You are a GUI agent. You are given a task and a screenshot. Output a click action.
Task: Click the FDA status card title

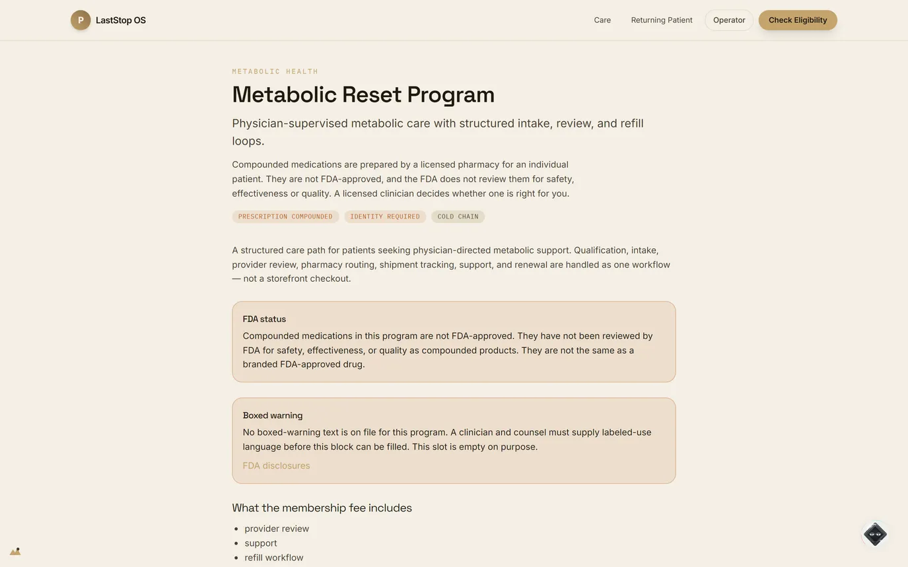[264, 319]
